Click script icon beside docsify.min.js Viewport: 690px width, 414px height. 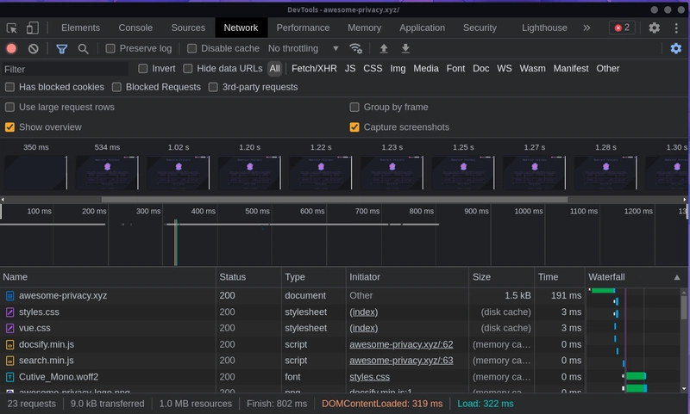point(9,344)
